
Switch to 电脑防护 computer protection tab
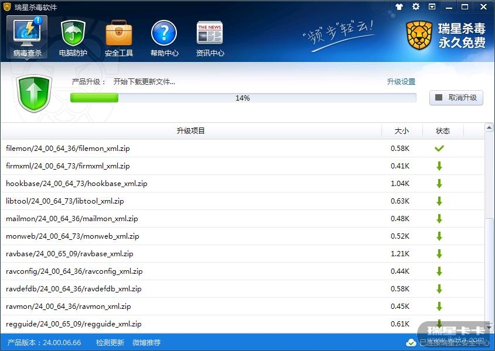click(x=73, y=37)
